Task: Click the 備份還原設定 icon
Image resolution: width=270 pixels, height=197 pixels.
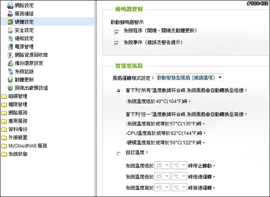Action: (10, 63)
